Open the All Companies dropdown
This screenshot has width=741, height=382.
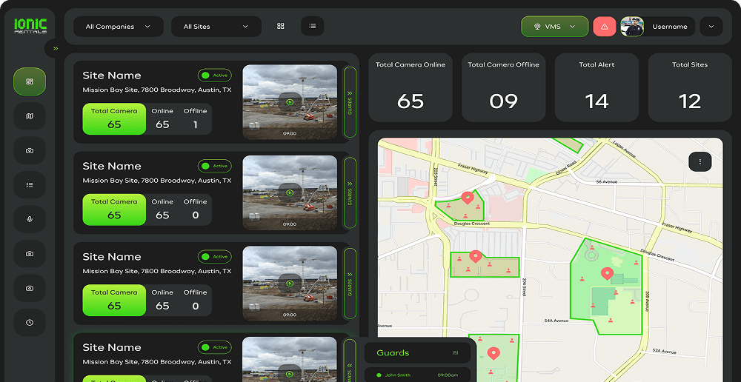pyautogui.click(x=119, y=27)
